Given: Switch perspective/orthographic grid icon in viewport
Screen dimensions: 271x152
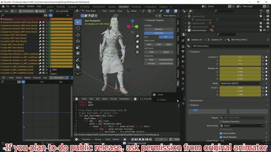Looking at the screenshot, I should 137,52.
